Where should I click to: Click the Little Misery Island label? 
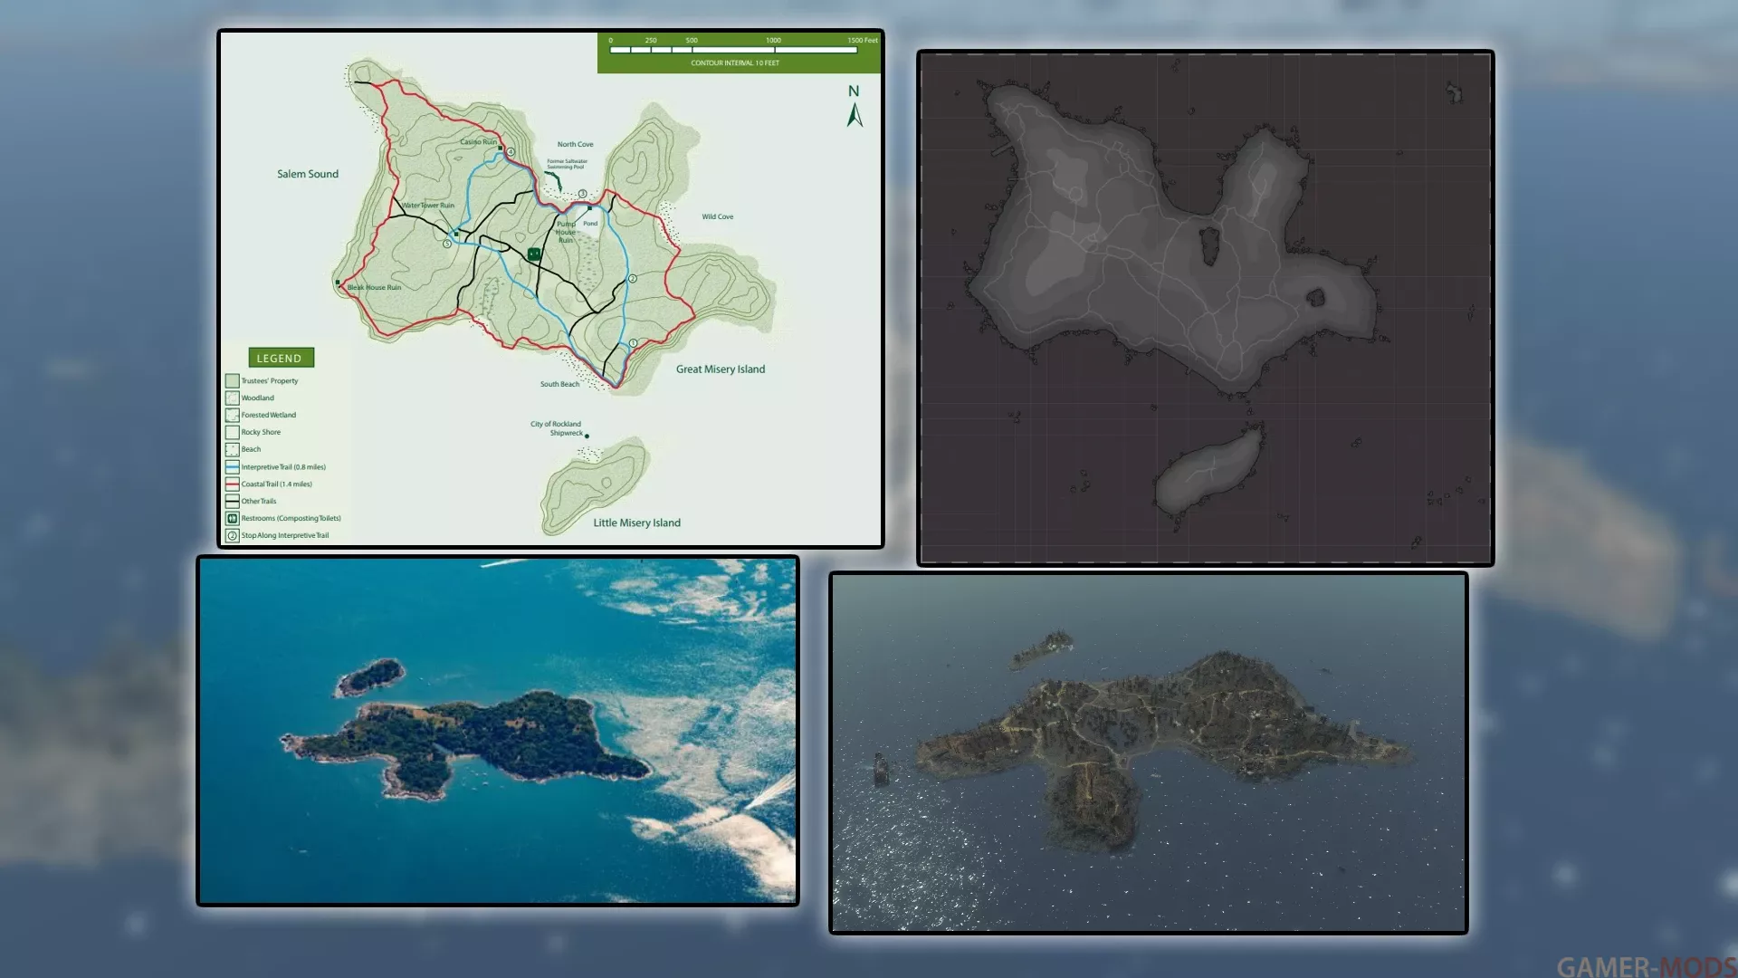pyautogui.click(x=636, y=523)
